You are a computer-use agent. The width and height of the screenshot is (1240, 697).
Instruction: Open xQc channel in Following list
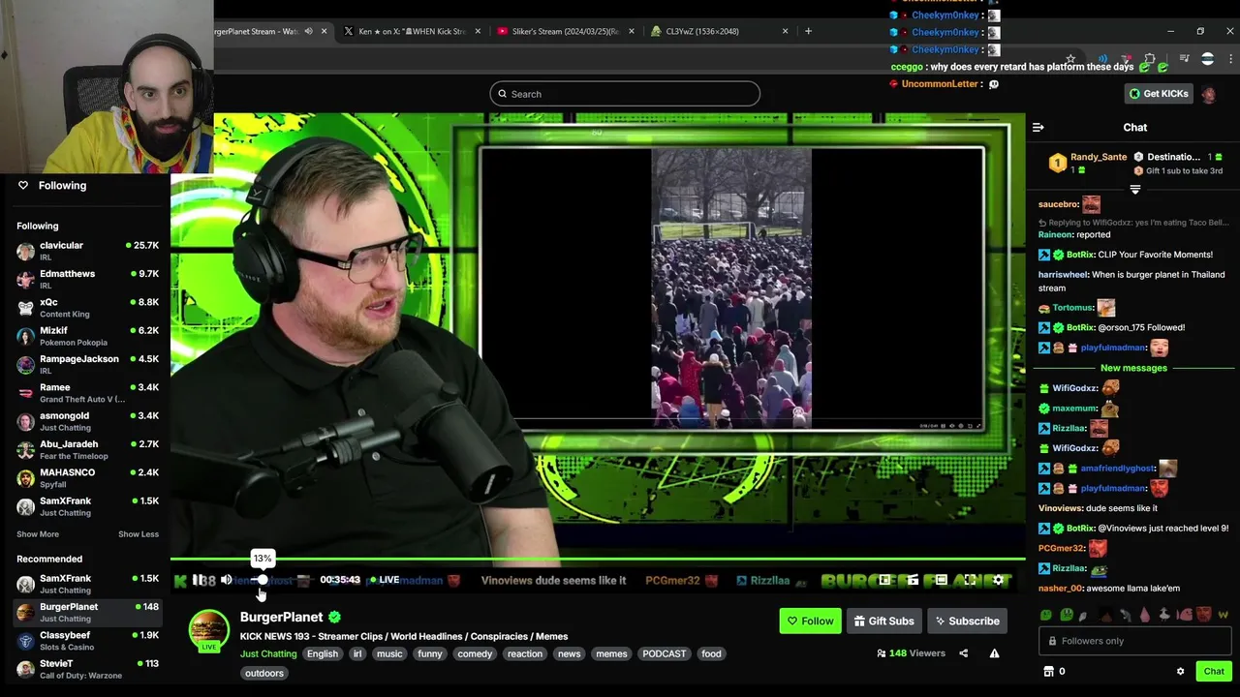[x=87, y=308]
